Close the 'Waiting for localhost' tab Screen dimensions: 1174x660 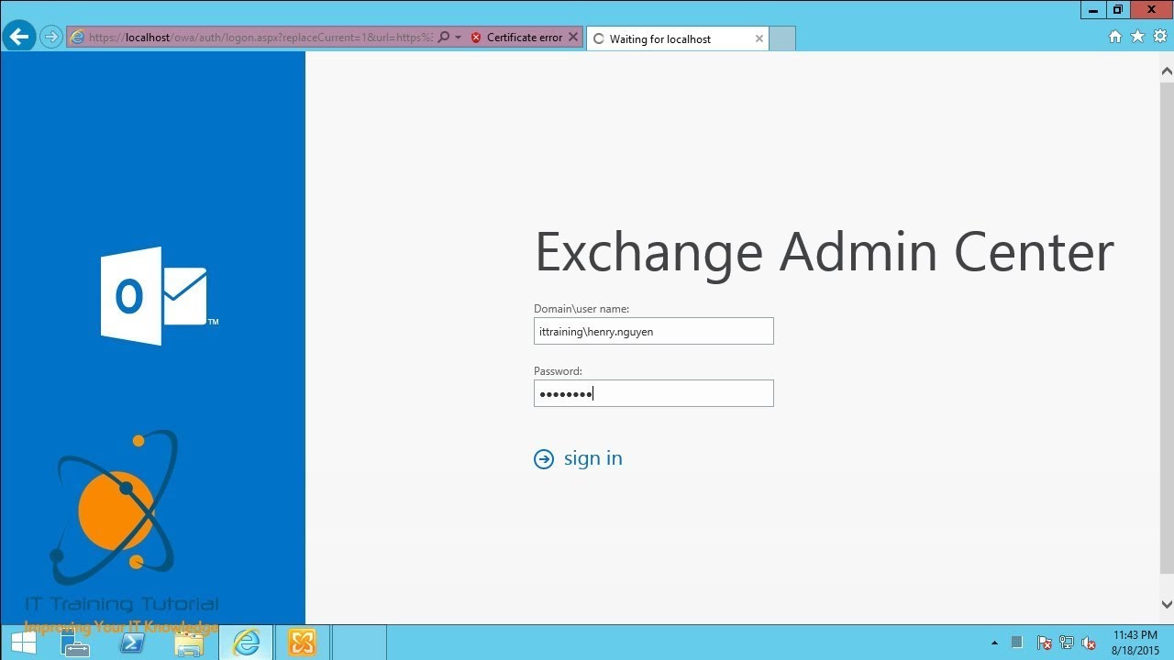(759, 38)
